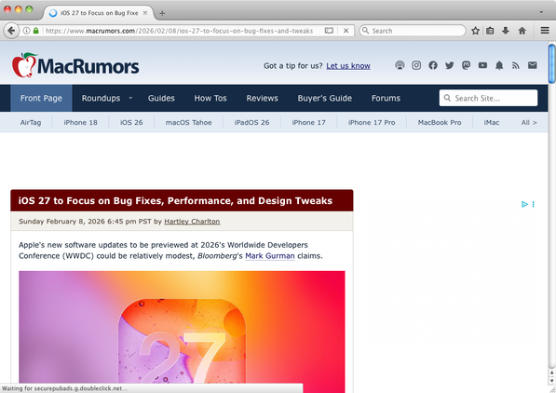556x393 pixels.
Task: Open the RSS feed icon
Action: 516,65
